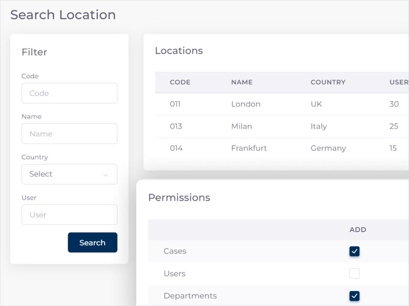This screenshot has width=409, height=306.
Task: Focus the Code filter input field
Action: click(69, 93)
